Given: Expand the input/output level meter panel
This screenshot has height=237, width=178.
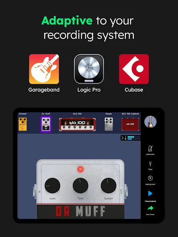Looking at the screenshot, I should 123,138.
